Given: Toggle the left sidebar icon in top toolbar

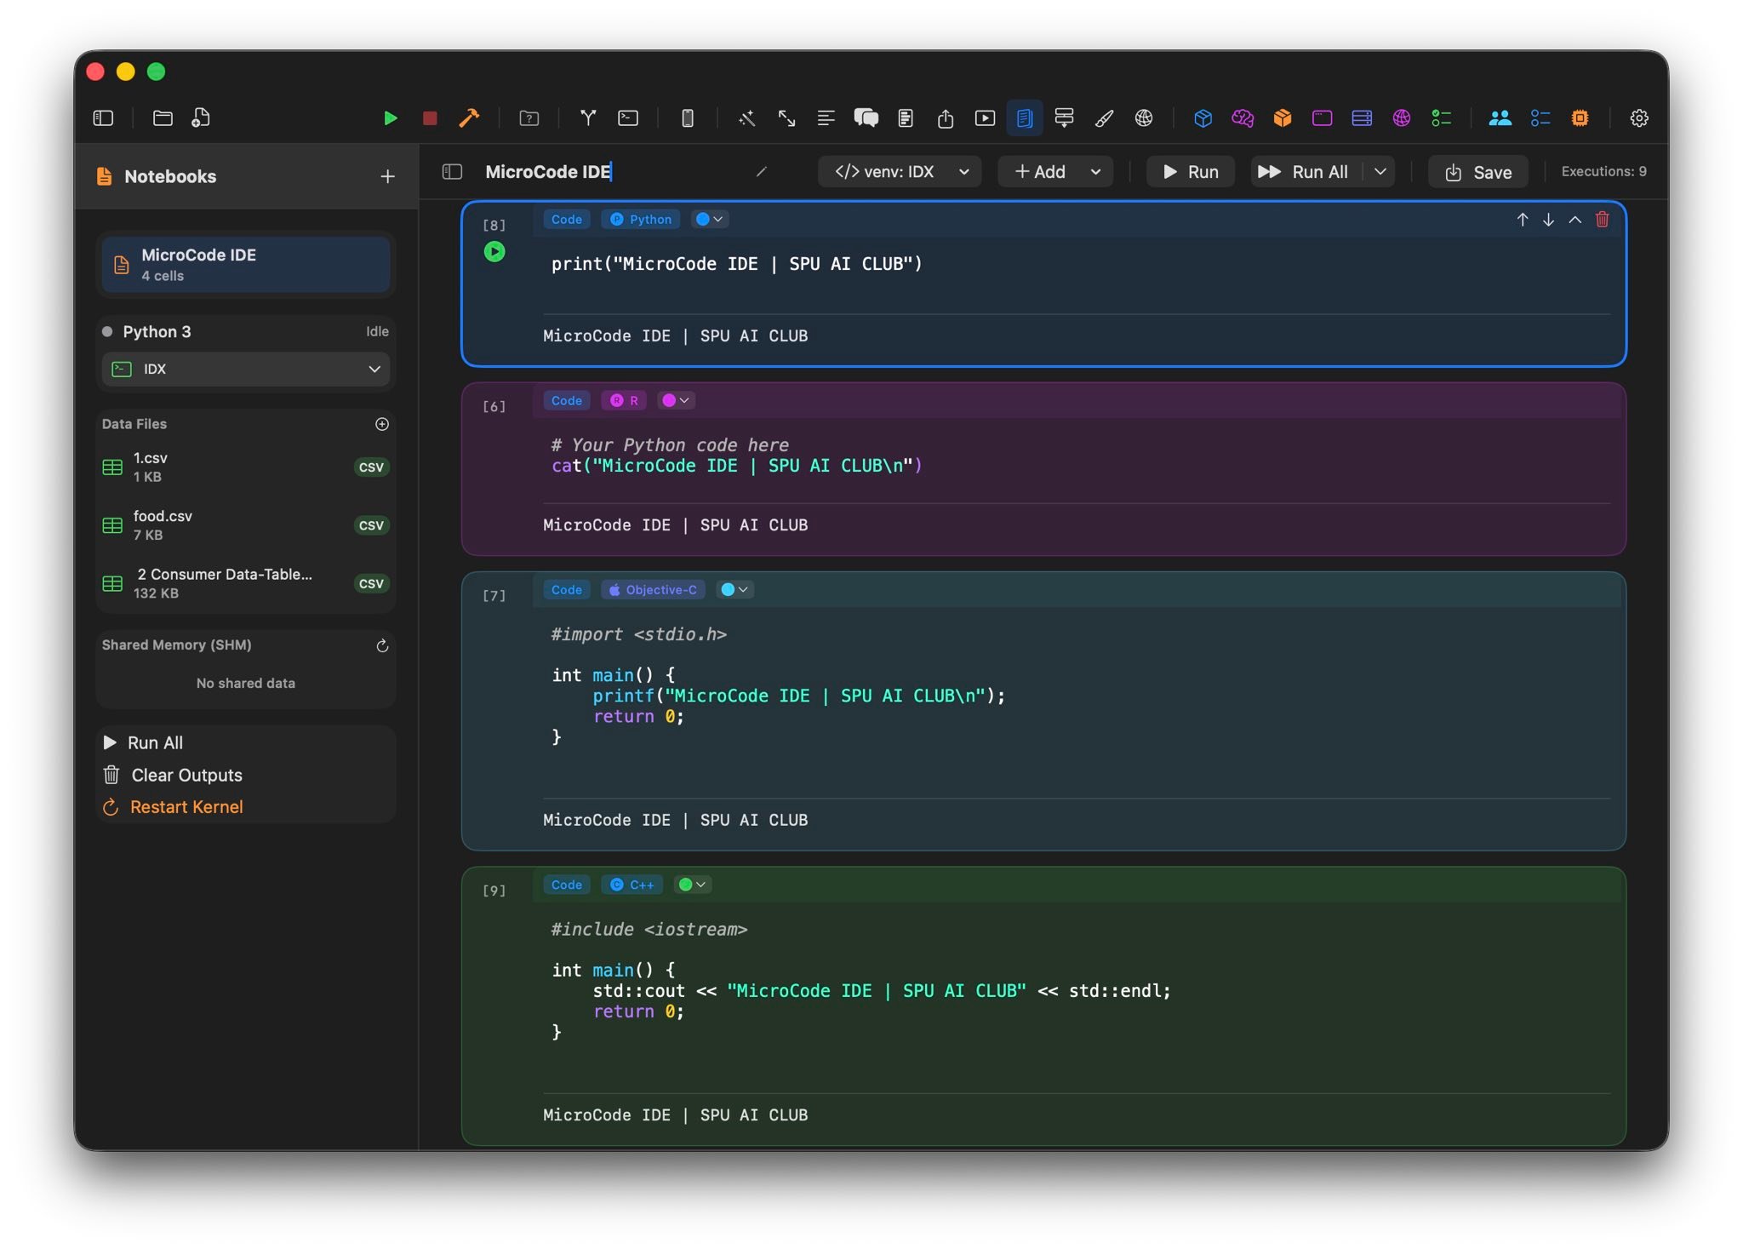Looking at the screenshot, I should (103, 117).
